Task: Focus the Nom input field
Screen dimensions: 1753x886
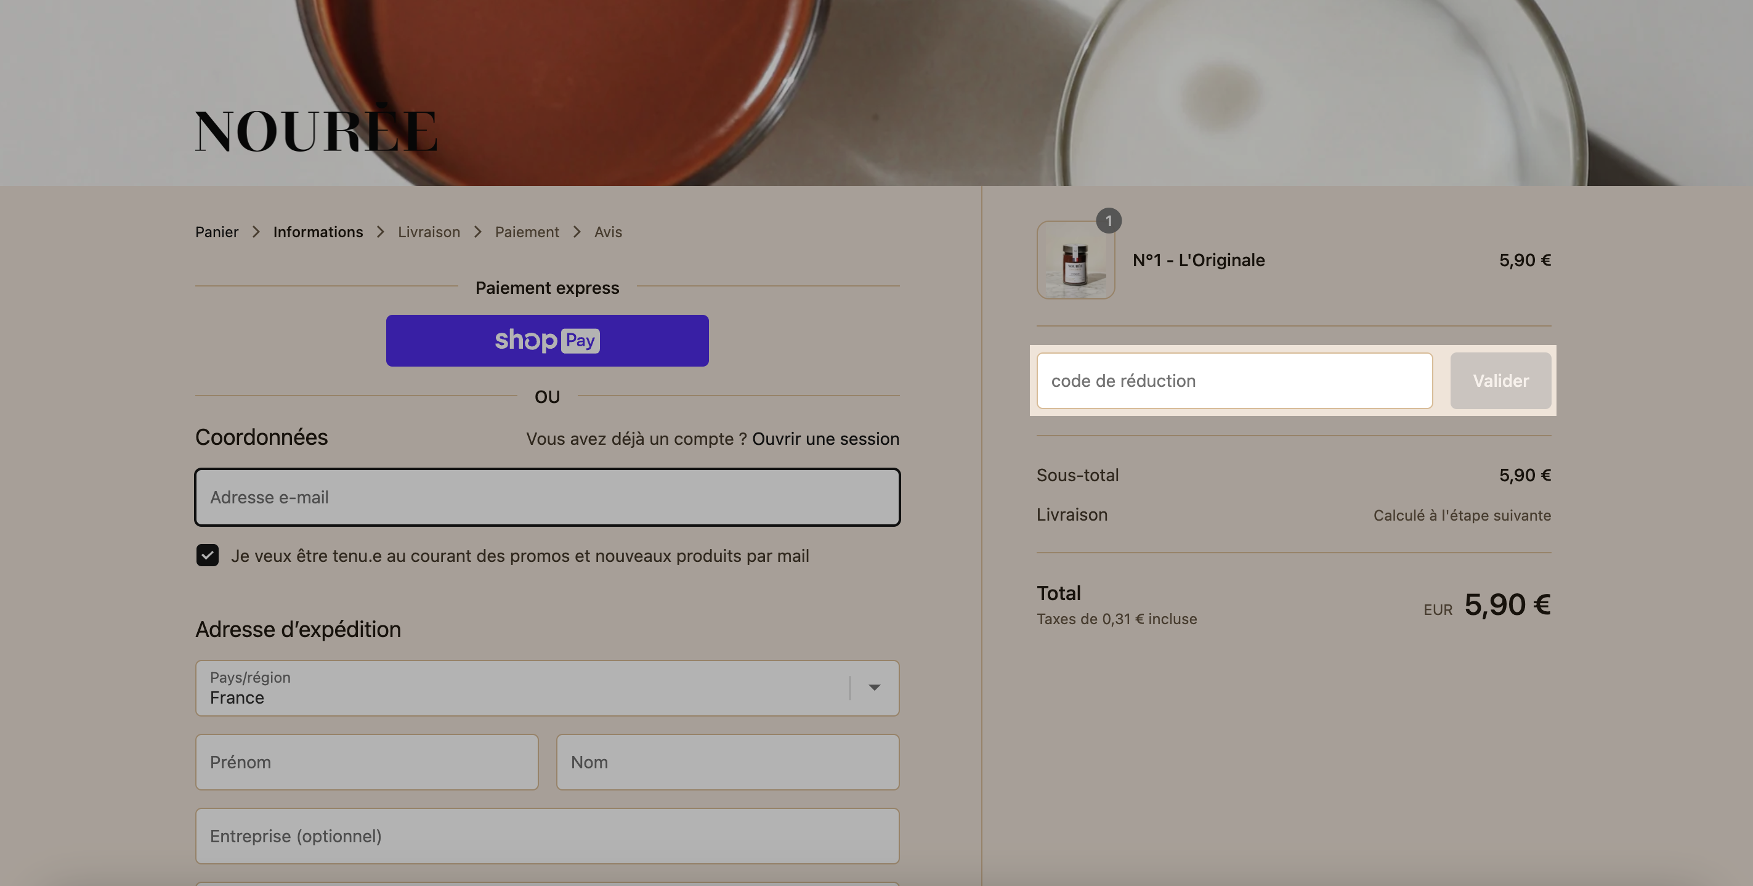Action: (727, 762)
